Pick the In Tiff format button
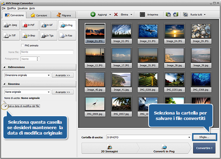This screenshot has width=221, height=159. coord(11,35)
